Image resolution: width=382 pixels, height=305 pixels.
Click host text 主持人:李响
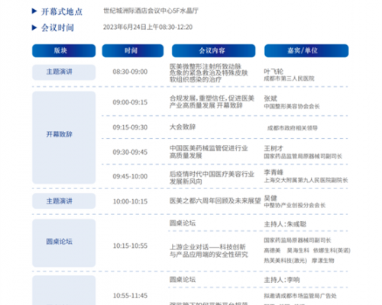click(x=282, y=280)
